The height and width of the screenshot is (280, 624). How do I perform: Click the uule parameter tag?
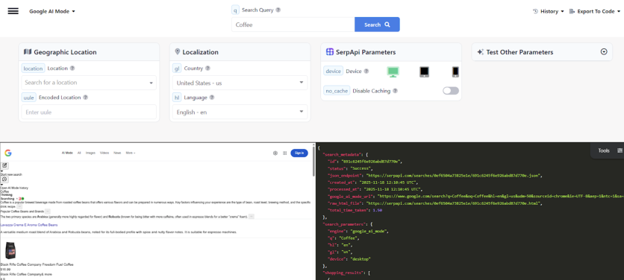(28, 98)
